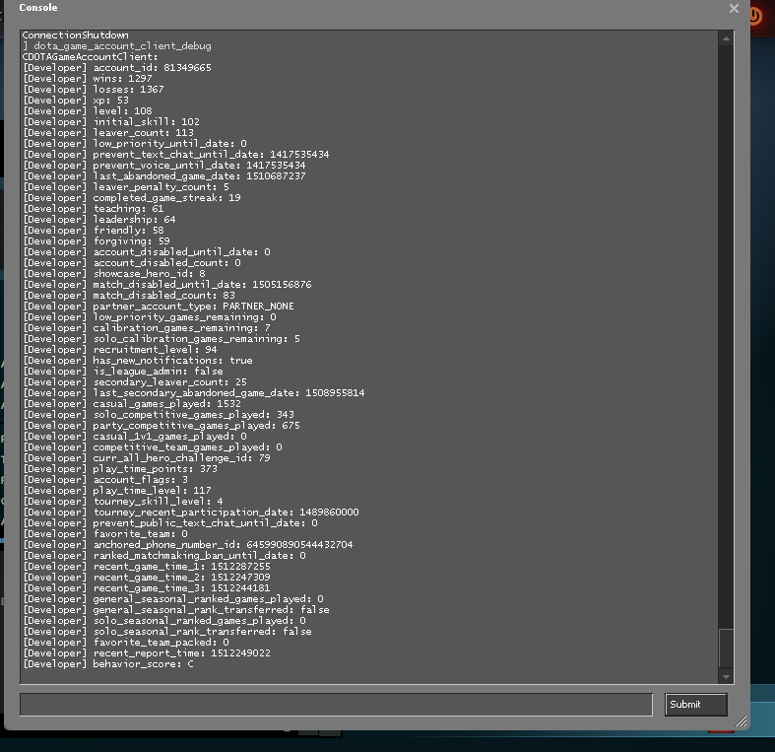Click 'completed_game_streak: 19' line
Viewport: 775px width, 752px height.
pos(132,198)
